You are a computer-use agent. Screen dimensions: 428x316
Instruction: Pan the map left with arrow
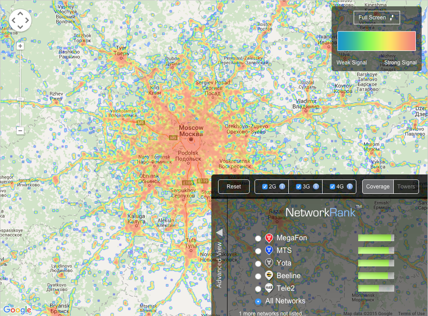(14, 20)
